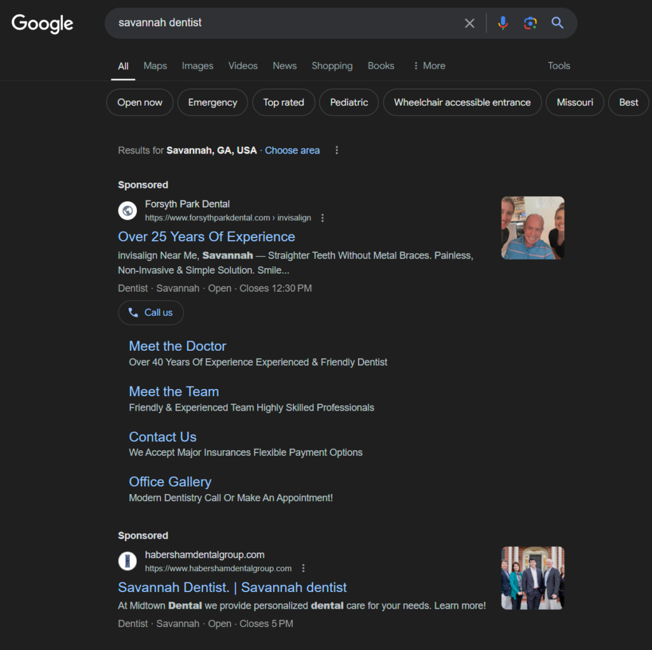Open three-dot menu for Forsyth Park Dental ad

coord(323,218)
